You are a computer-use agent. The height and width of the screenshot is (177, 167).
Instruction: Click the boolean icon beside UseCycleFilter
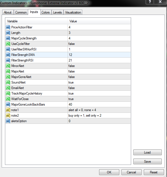[x=8, y=44]
